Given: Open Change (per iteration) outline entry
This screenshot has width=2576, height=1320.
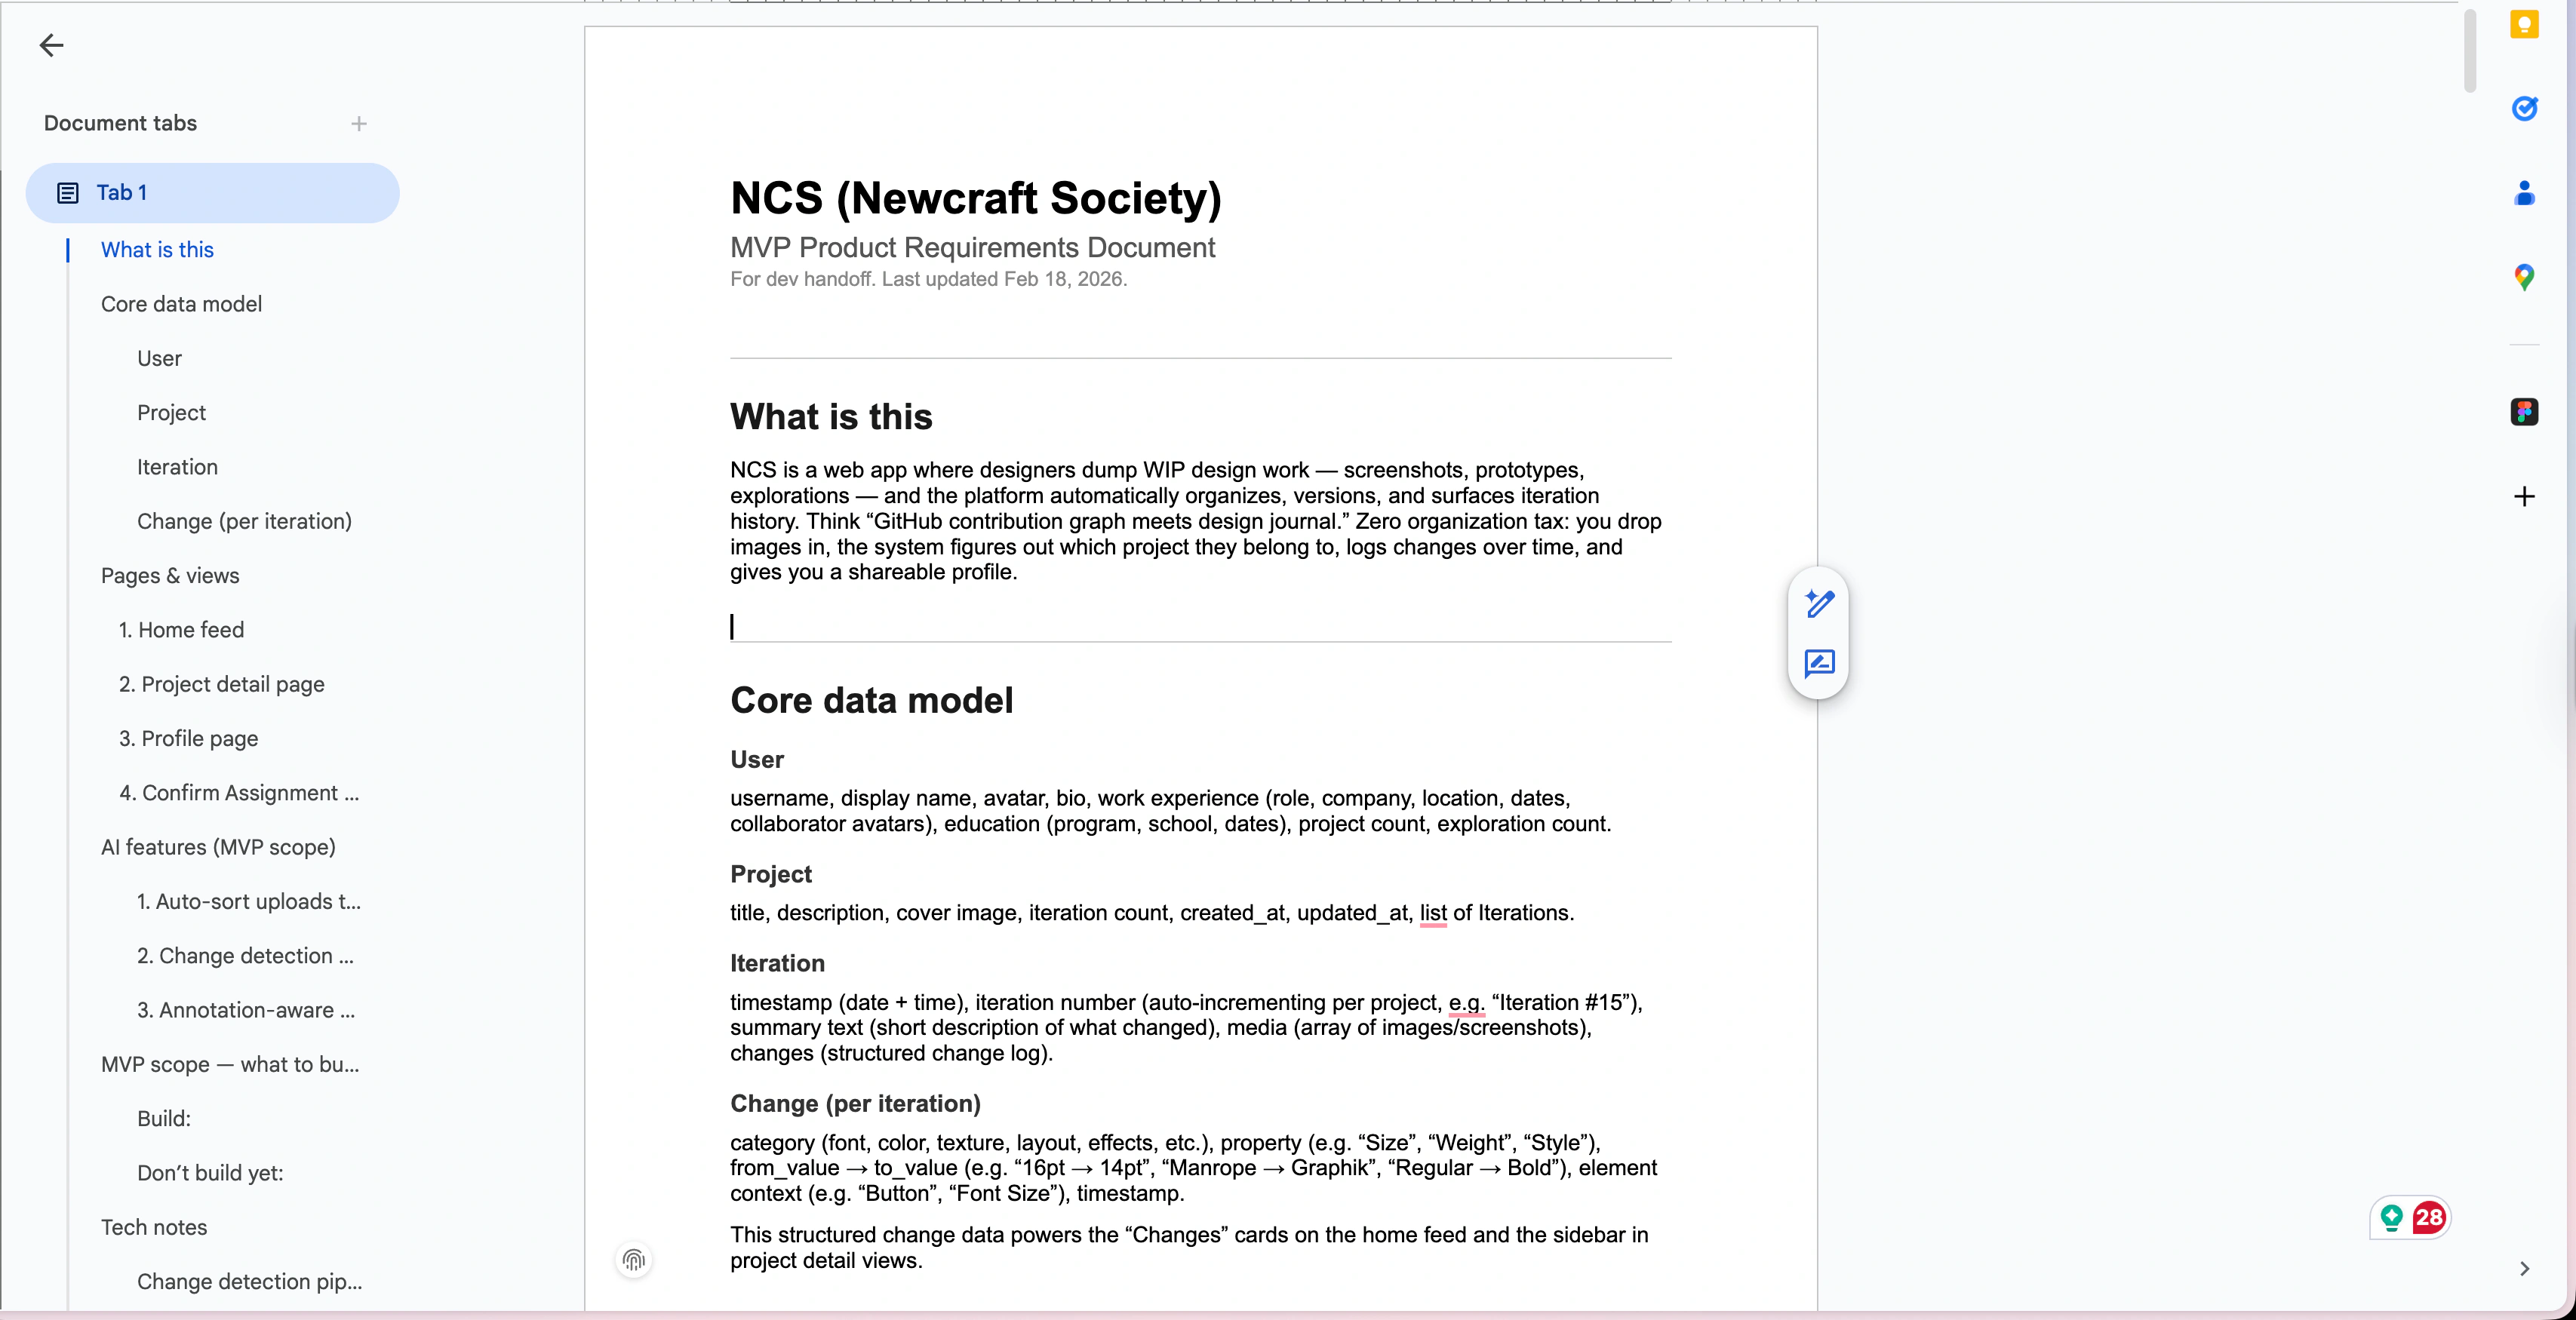Looking at the screenshot, I should 244,521.
